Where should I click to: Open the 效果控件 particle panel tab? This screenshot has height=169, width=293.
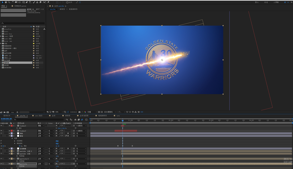click(20, 6)
